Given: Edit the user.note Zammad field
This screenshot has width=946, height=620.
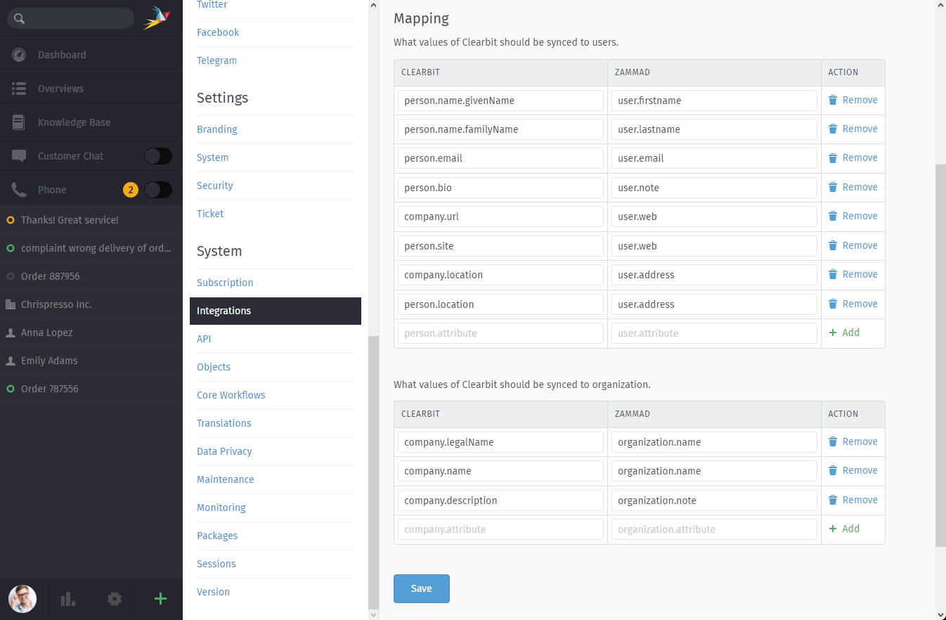Looking at the screenshot, I should click(x=714, y=188).
